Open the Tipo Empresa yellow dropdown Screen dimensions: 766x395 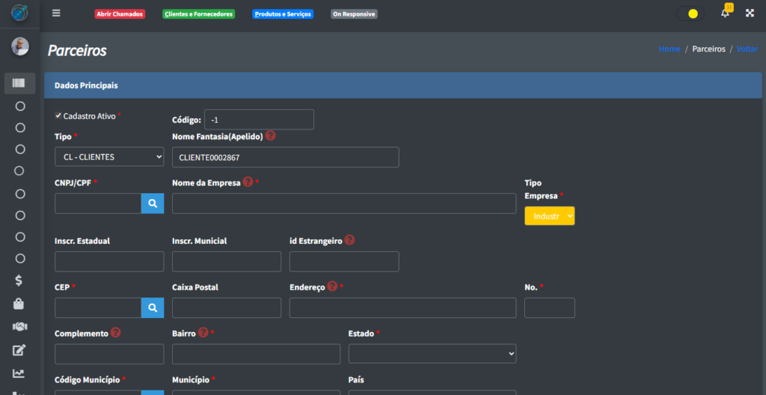tap(549, 216)
